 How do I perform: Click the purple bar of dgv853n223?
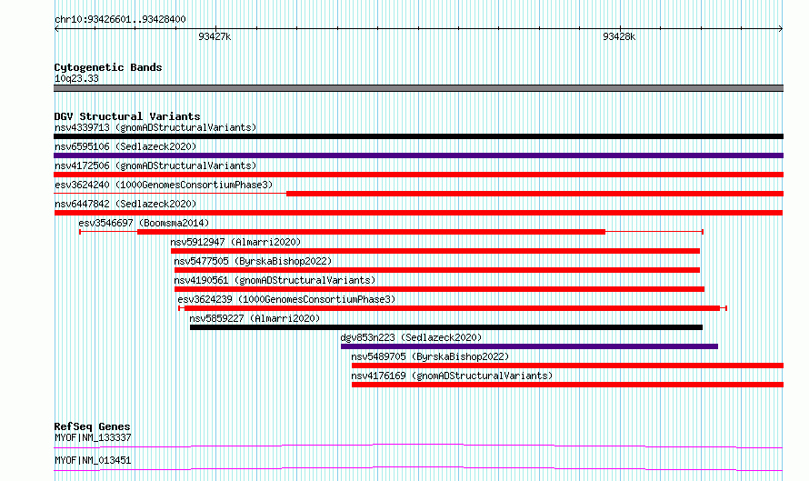coord(529,346)
